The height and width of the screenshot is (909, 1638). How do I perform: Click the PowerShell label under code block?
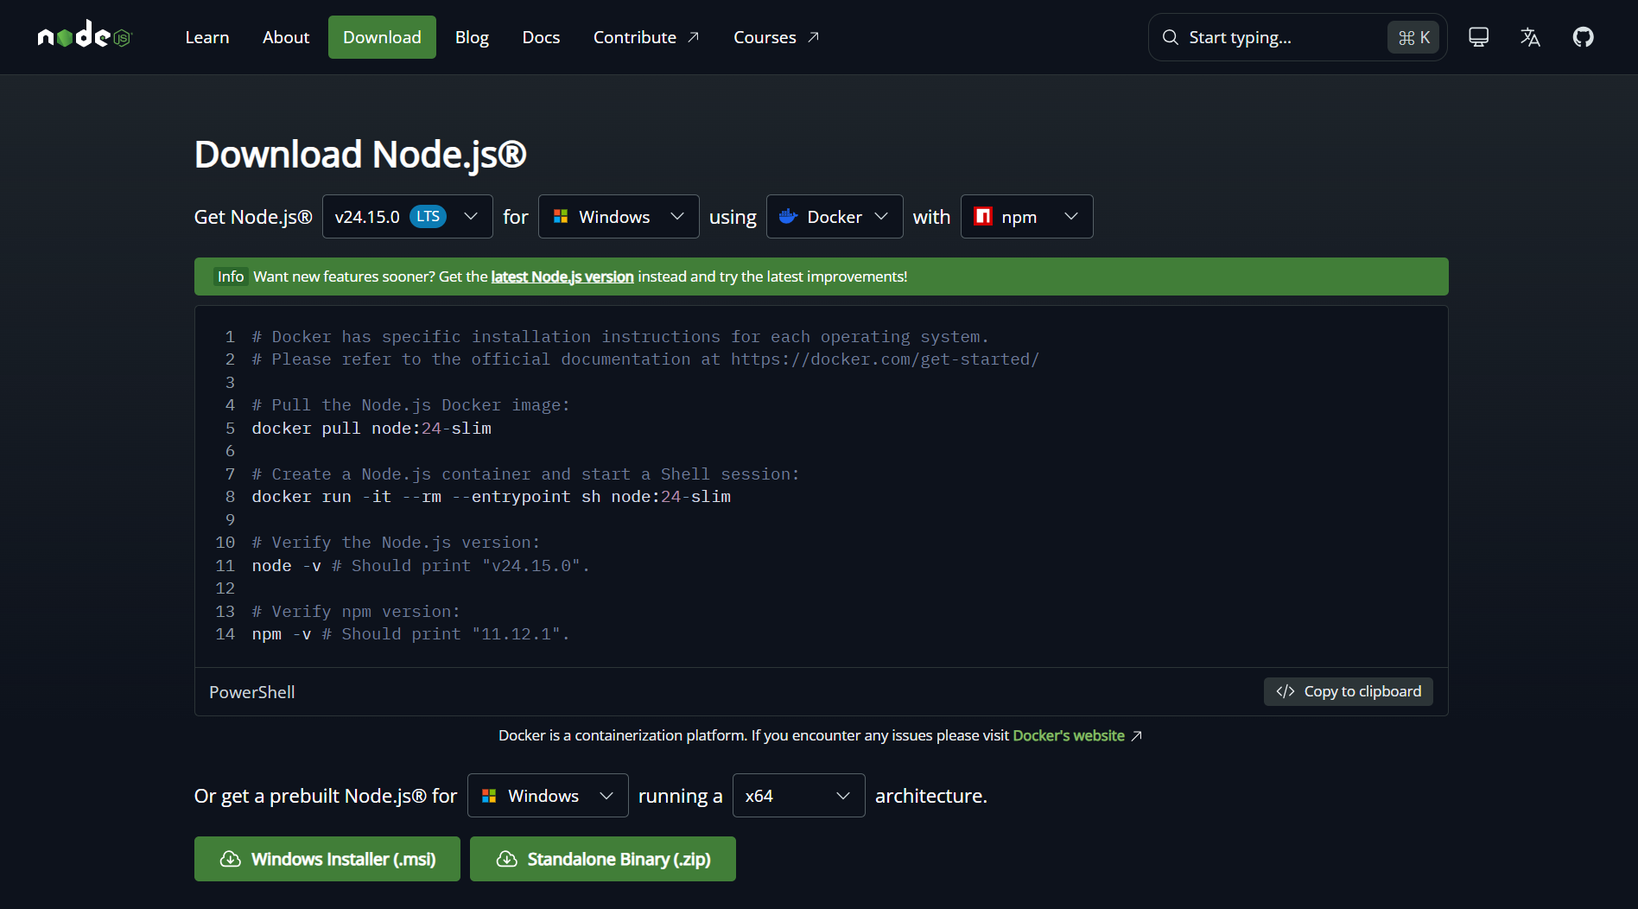pos(252,692)
